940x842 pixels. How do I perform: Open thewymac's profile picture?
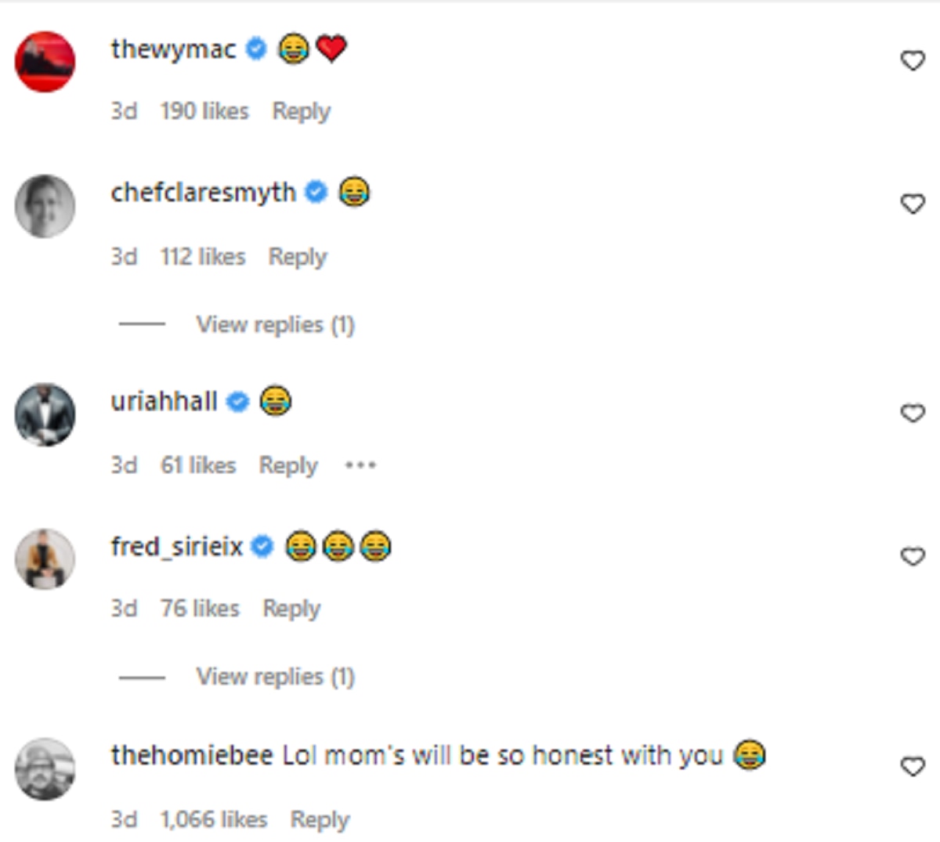[x=45, y=62]
